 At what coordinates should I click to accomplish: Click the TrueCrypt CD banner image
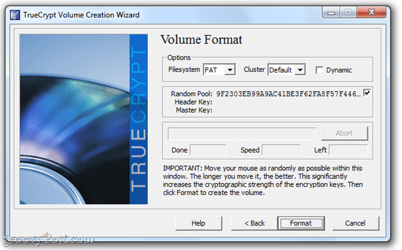(x=84, y=119)
